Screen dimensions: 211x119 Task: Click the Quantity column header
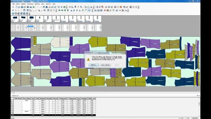pos(49,99)
